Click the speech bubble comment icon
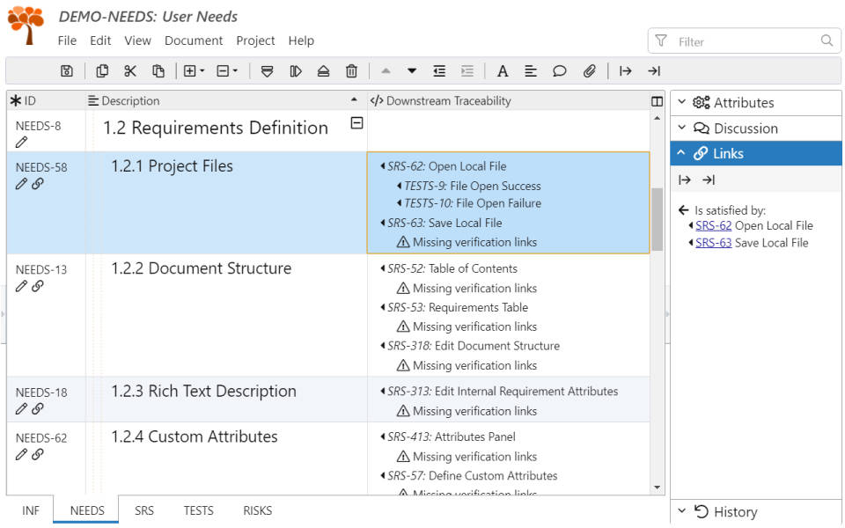Viewport: 845px width, 528px height. coord(560,71)
